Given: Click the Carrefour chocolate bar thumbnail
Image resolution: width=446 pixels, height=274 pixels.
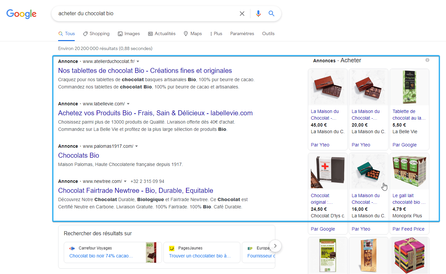Looking at the screenshot, I should [151, 252].
